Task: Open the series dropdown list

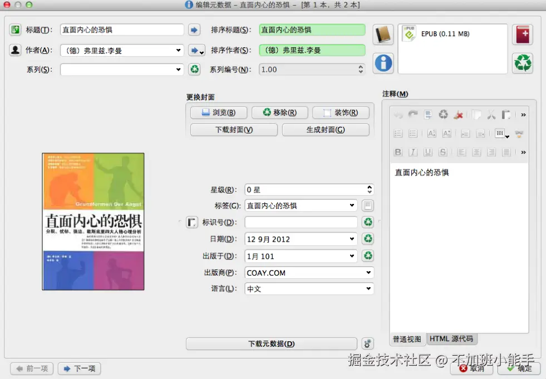Action: [x=178, y=69]
